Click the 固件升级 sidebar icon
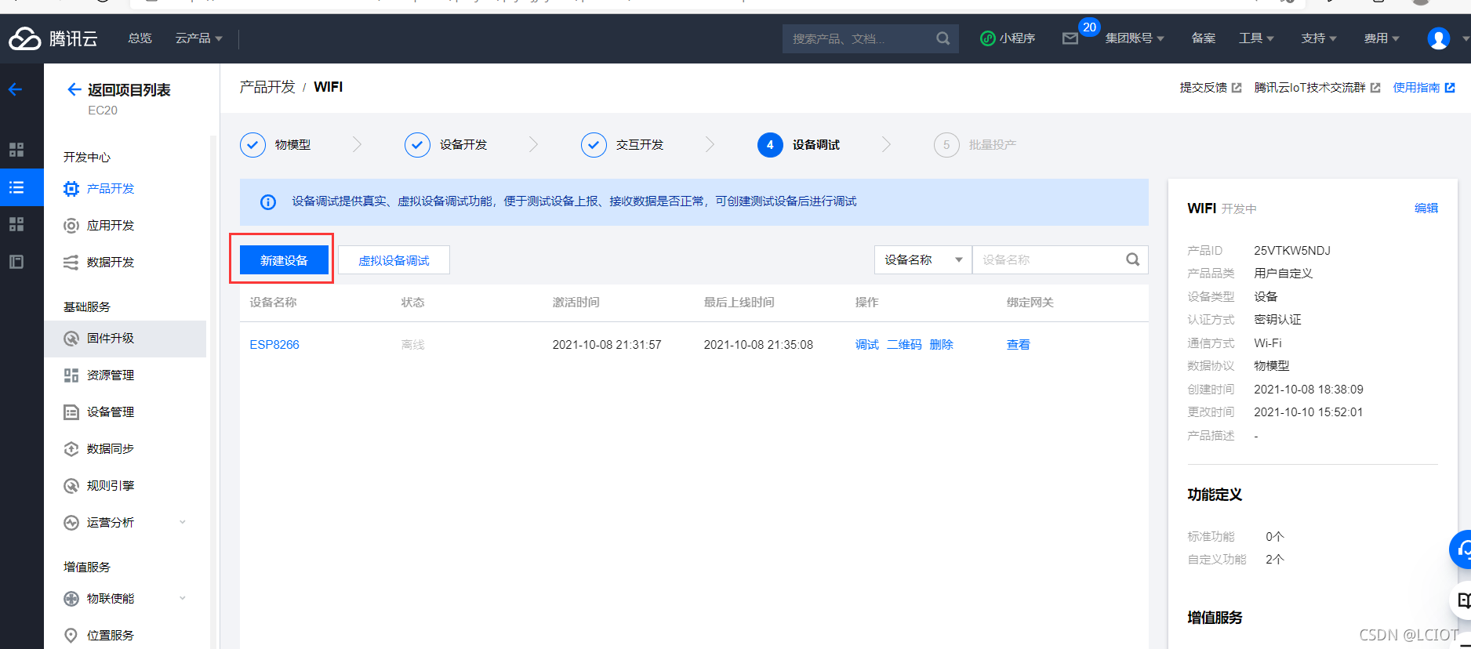 coord(71,339)
